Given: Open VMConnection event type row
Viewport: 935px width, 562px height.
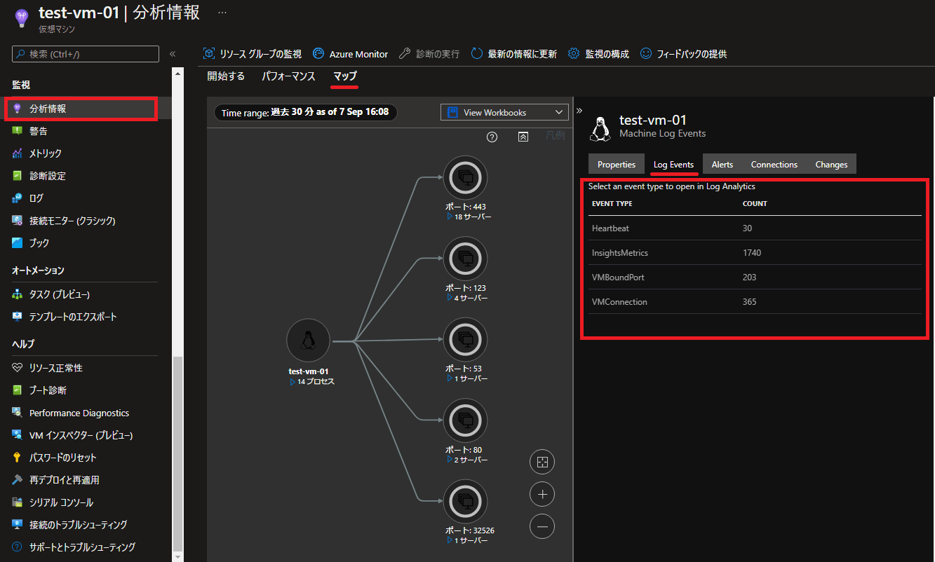Looking at the screenshot, I should click(755, 301).
